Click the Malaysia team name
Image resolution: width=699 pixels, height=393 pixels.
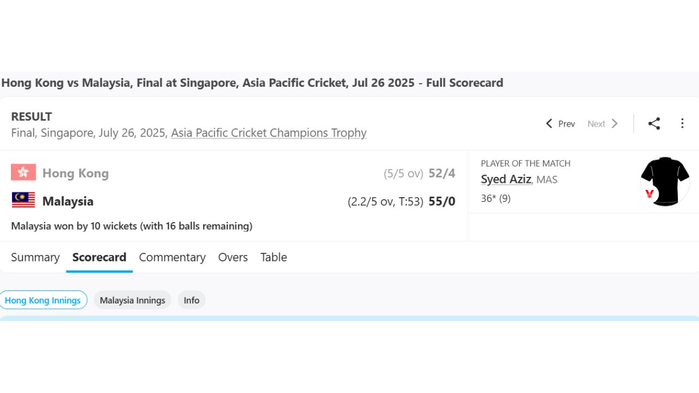click(x=68, y=201)
